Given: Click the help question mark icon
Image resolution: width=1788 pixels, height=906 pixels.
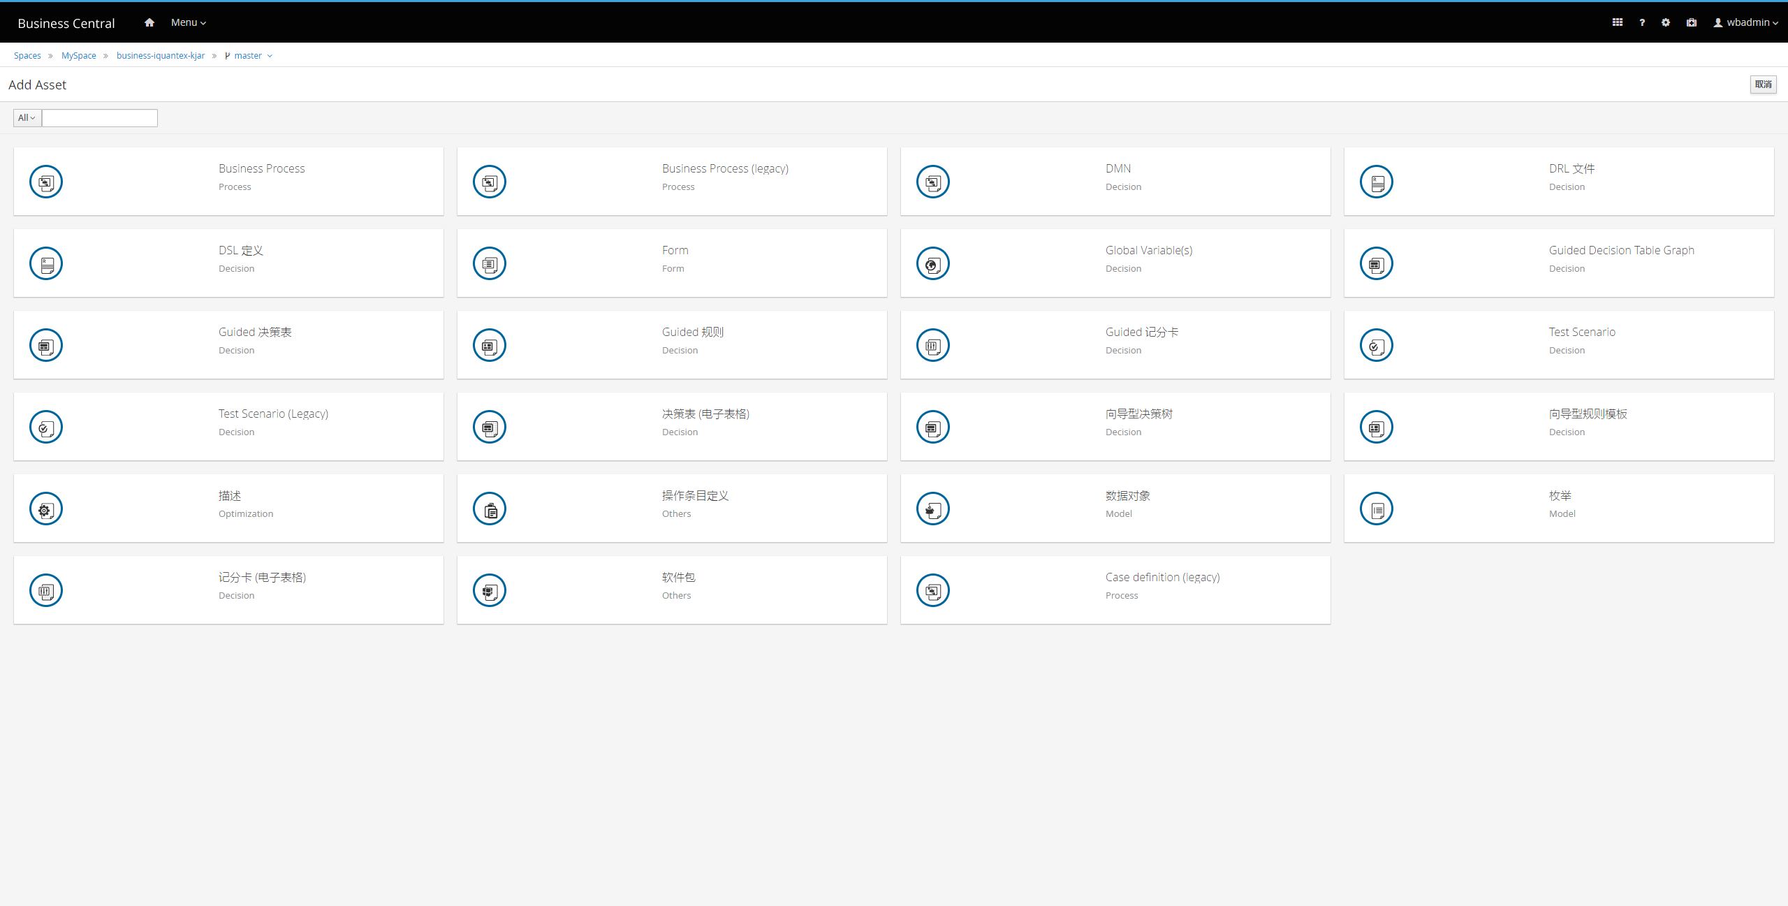Looking at the screenshot, I should (1641, 22).
